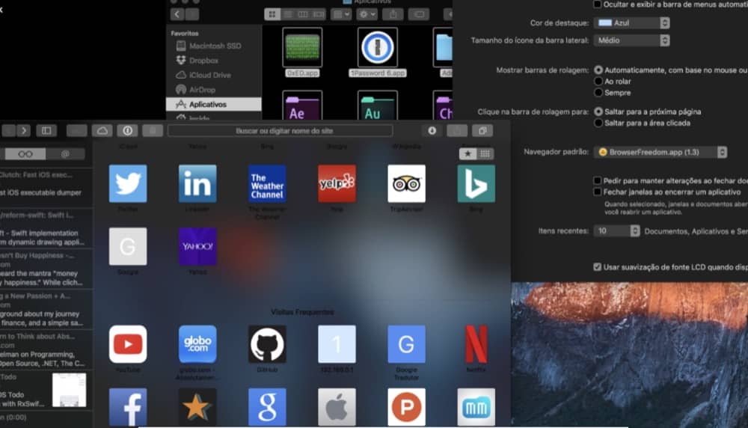Open the Yahoo! favorite tile

[197, 246]
